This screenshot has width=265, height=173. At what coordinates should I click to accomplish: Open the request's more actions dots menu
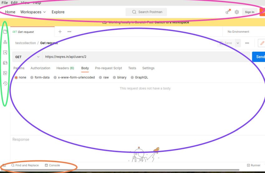[247, 43]
